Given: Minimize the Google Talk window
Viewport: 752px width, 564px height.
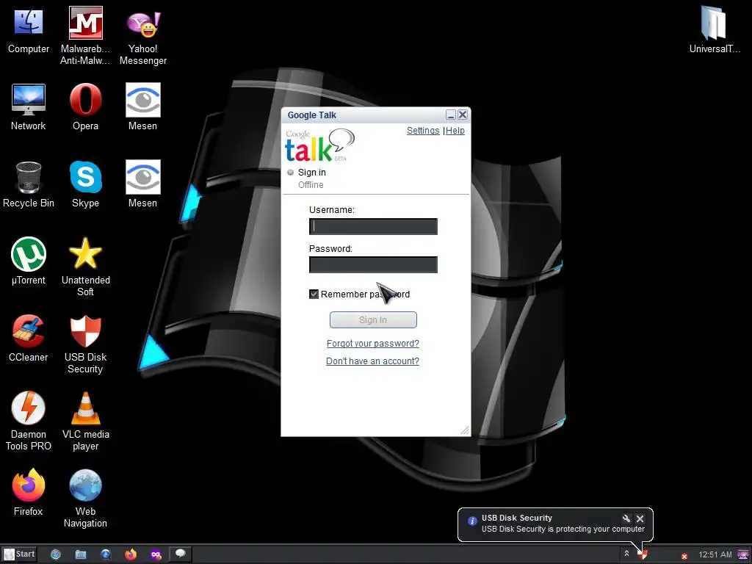Looking at the screenshot, I should pos(450,115).
